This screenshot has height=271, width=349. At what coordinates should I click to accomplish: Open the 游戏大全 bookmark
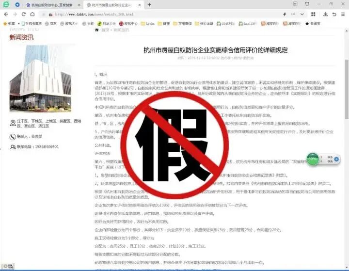point(69,24)
